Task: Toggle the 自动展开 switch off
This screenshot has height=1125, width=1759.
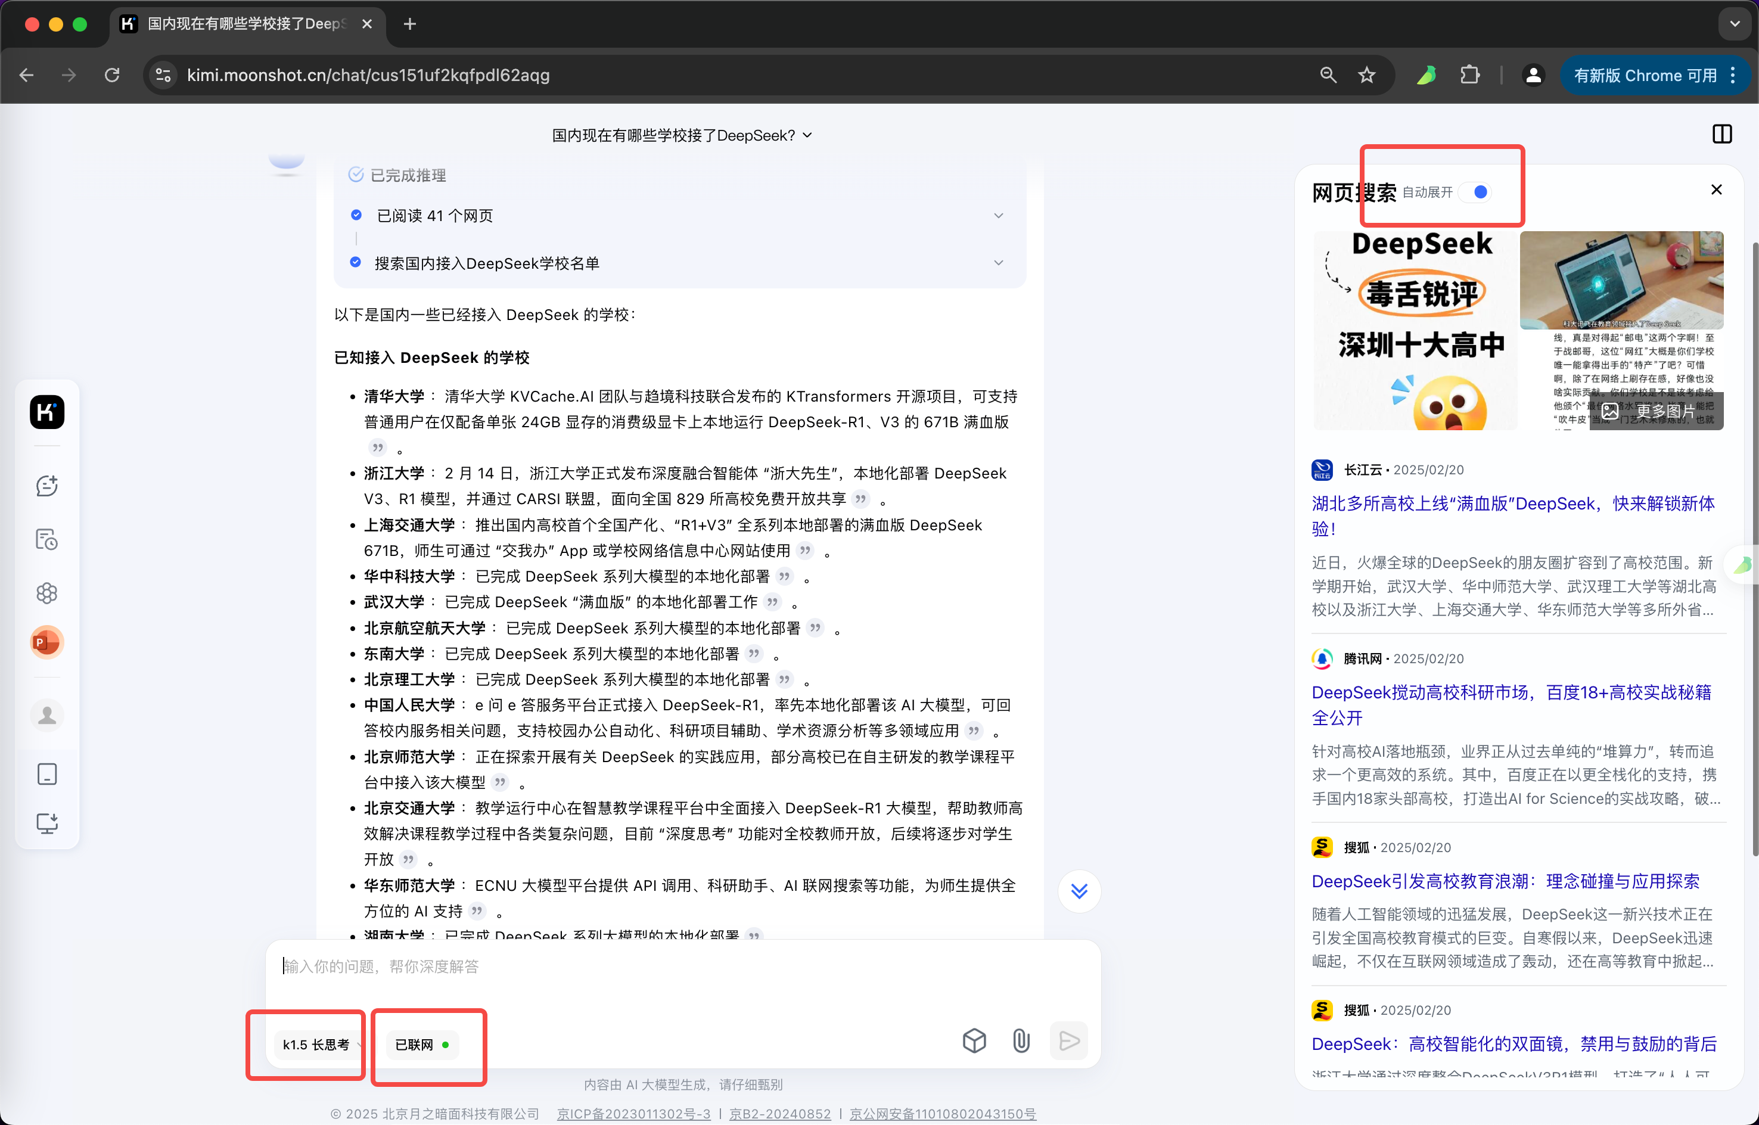Action: click(1475, 192)
